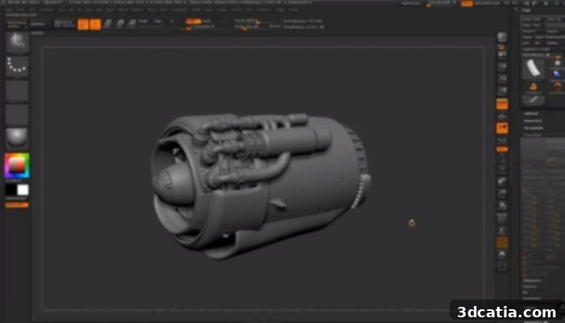This screenshot has width=565, height=323.
Task: Start Quick Sketch mode
Action: coord(64,24)
